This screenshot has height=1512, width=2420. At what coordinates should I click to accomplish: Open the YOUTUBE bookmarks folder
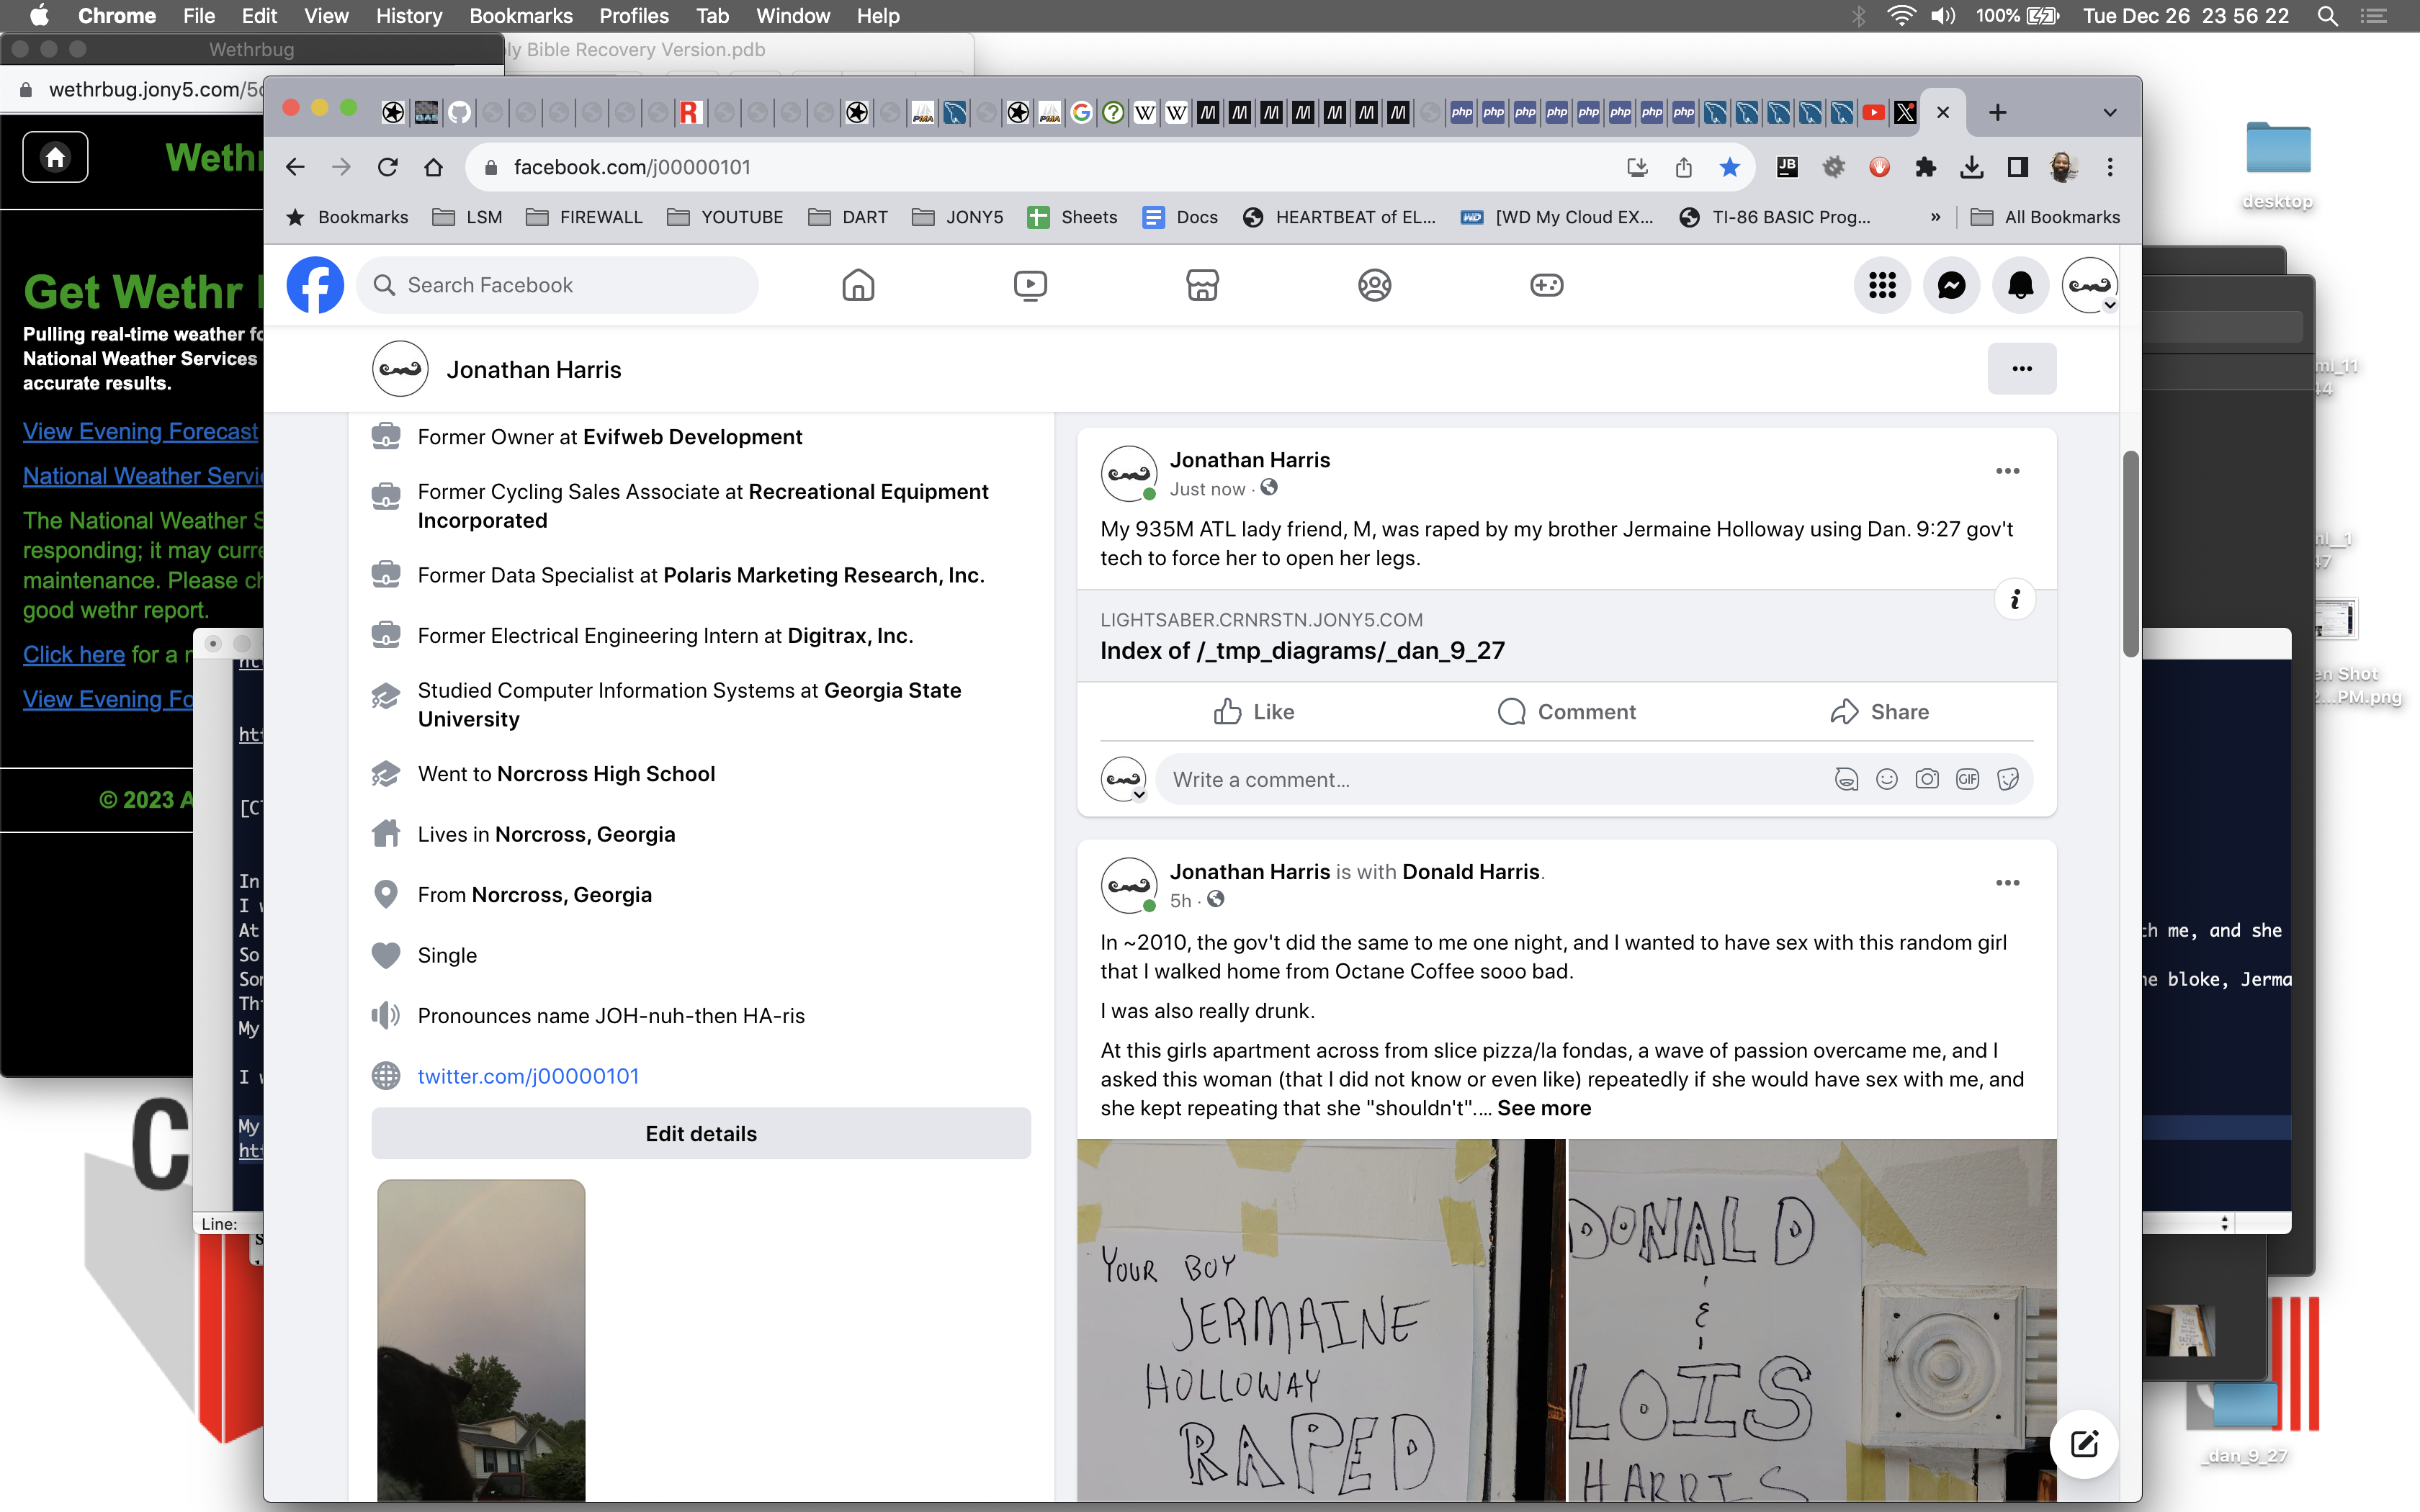[725, 217]
